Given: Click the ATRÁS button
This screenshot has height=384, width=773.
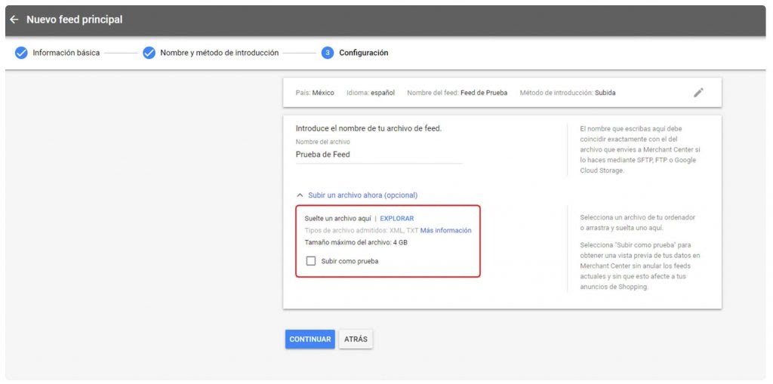Looking at the screenshot, I should [x=356, y=339].
